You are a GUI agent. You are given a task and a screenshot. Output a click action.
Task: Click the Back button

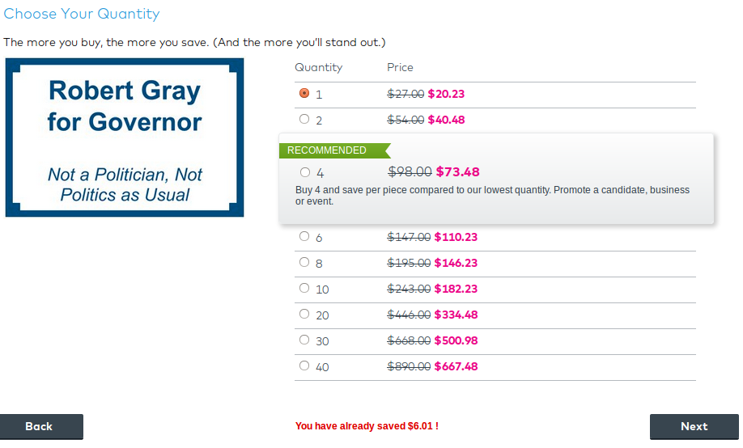(41, 427)
